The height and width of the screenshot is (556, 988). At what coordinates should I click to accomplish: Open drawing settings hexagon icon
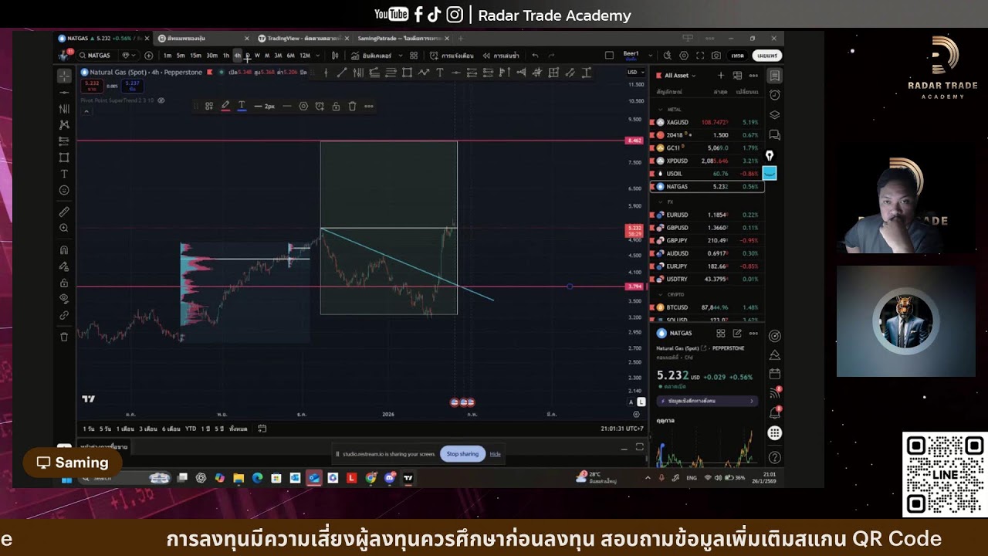pyautogui.click(x=303, y=106)
